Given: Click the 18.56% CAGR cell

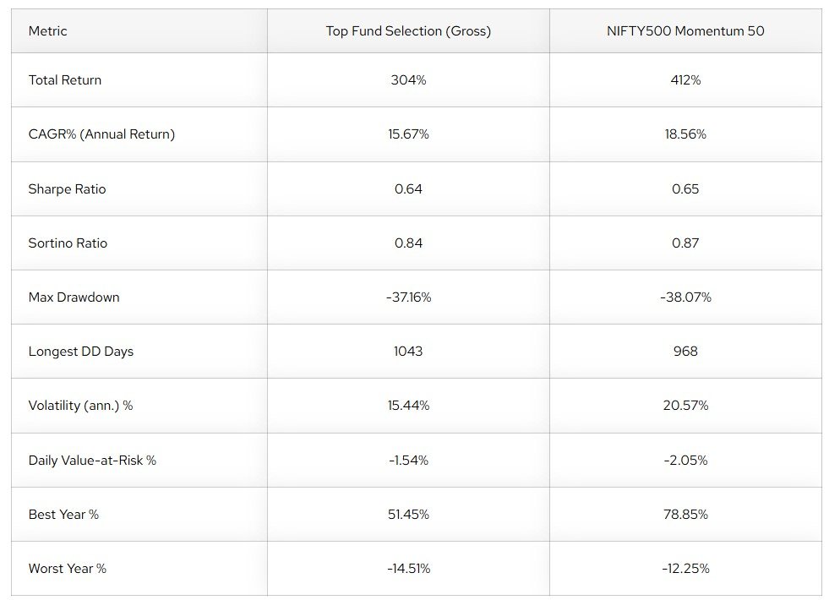Looking at the screenshot, I should [685, 134].
